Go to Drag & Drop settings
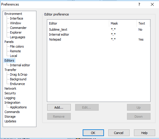The width and height of the screenshot is (159, 139). point(19,74)
